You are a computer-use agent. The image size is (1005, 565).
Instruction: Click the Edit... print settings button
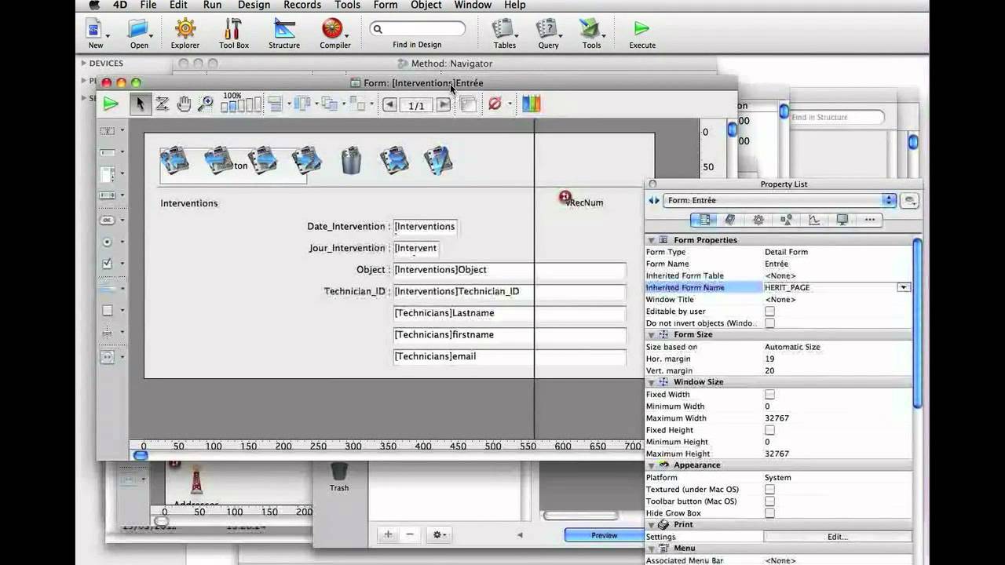[x=837, y=537]
